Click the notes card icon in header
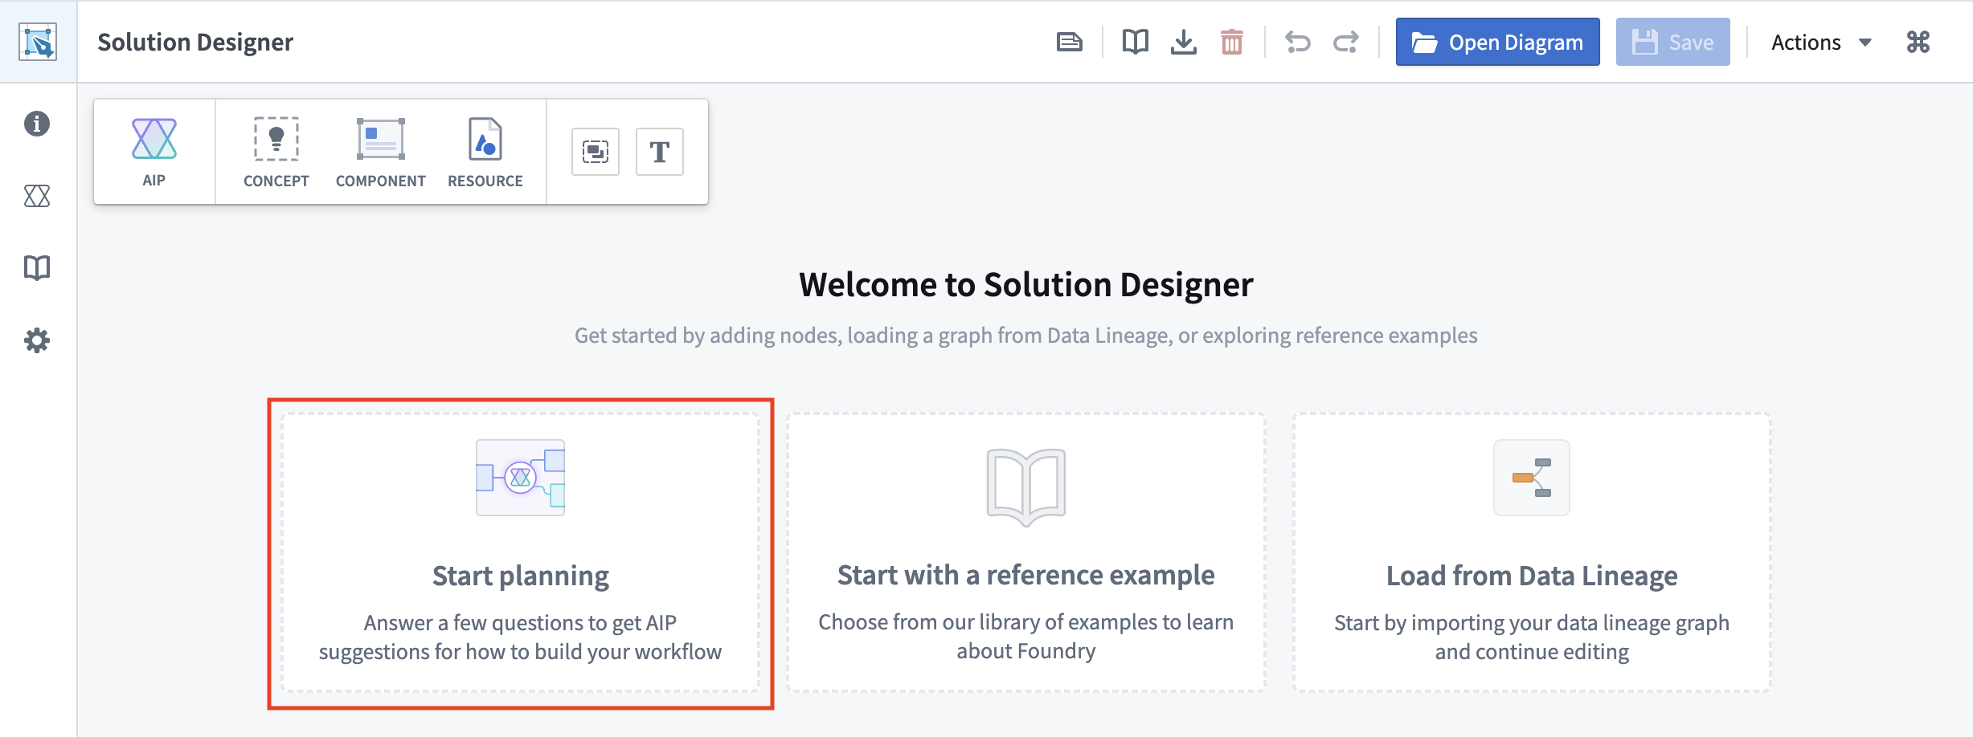Image resolution: width=1973 pixels, height=737 pixels. coord(1070,42)
